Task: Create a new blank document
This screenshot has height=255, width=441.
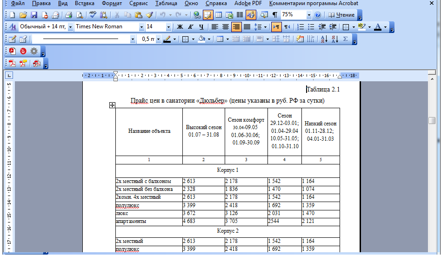Action: coord(13,15)
